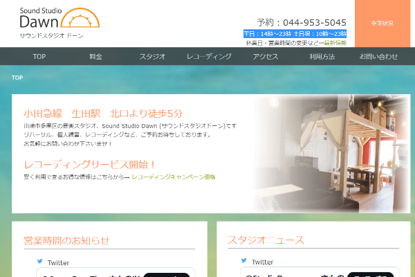
Task: Click the TOP breadcrumb link
Action: 17,78
